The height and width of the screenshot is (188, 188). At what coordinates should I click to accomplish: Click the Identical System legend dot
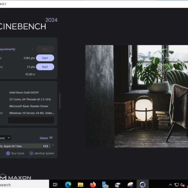tap(31, 153)
